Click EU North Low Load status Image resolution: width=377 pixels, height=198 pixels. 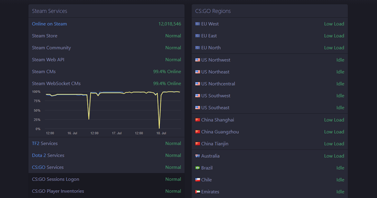pos(334,48)
